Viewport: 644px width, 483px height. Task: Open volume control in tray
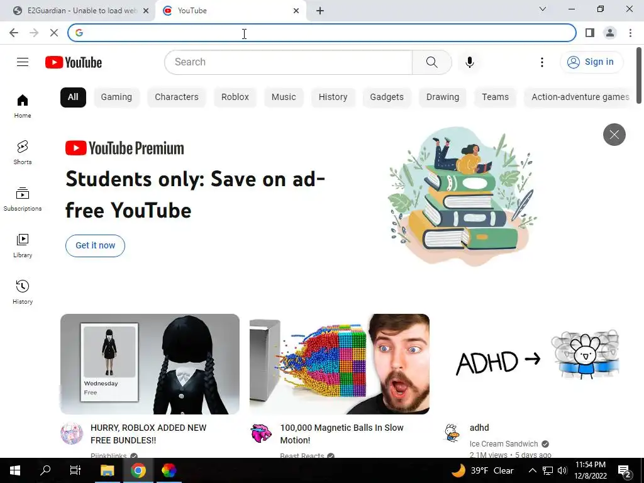(x=562, y=470)
